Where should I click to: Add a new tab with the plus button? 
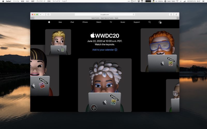(178, 18)
